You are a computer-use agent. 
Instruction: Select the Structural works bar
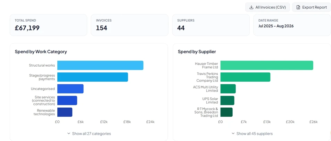[100, 65]
